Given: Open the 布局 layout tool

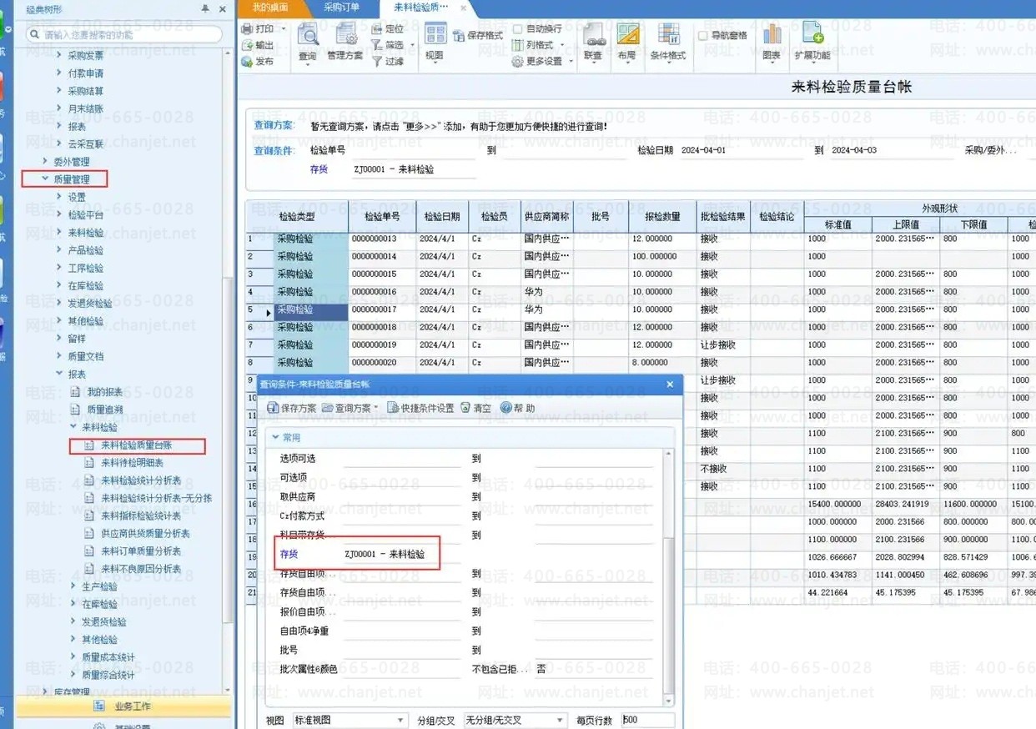Looking at the screenshot, I should tap(626, 38).
